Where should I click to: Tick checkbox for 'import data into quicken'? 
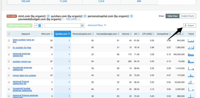point(9,75)
